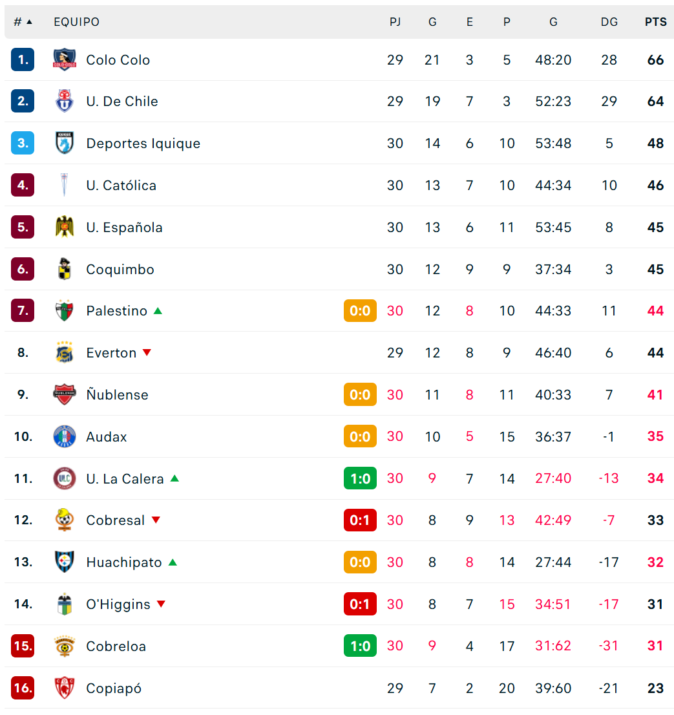This screenshot has height=715, width=674.
Task: Click the red 0:1 Cobresal live score
Action: point(360,520)
